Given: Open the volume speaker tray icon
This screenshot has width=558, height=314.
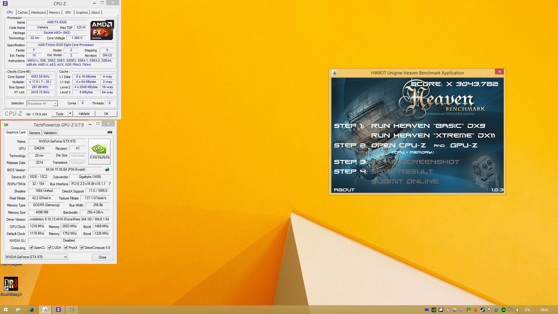Looking at the screenshot, I should point(518,310).
